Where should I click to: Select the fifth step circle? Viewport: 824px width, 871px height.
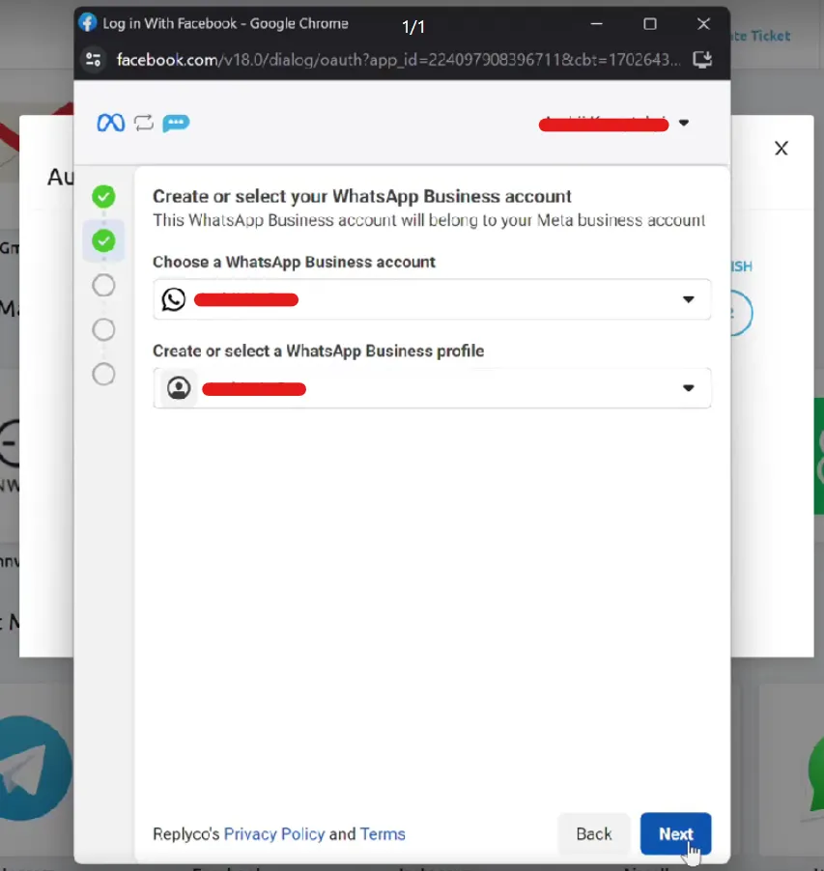click(103, 374)
